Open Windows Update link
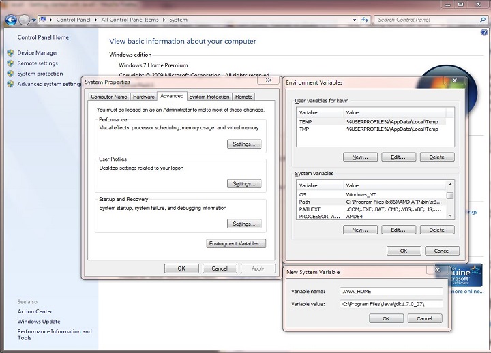The image size is (491, 353). click(x=39, y=322)
